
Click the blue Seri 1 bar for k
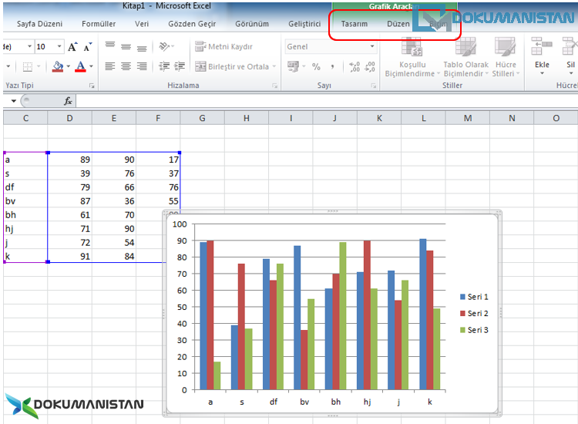point(423,314)
